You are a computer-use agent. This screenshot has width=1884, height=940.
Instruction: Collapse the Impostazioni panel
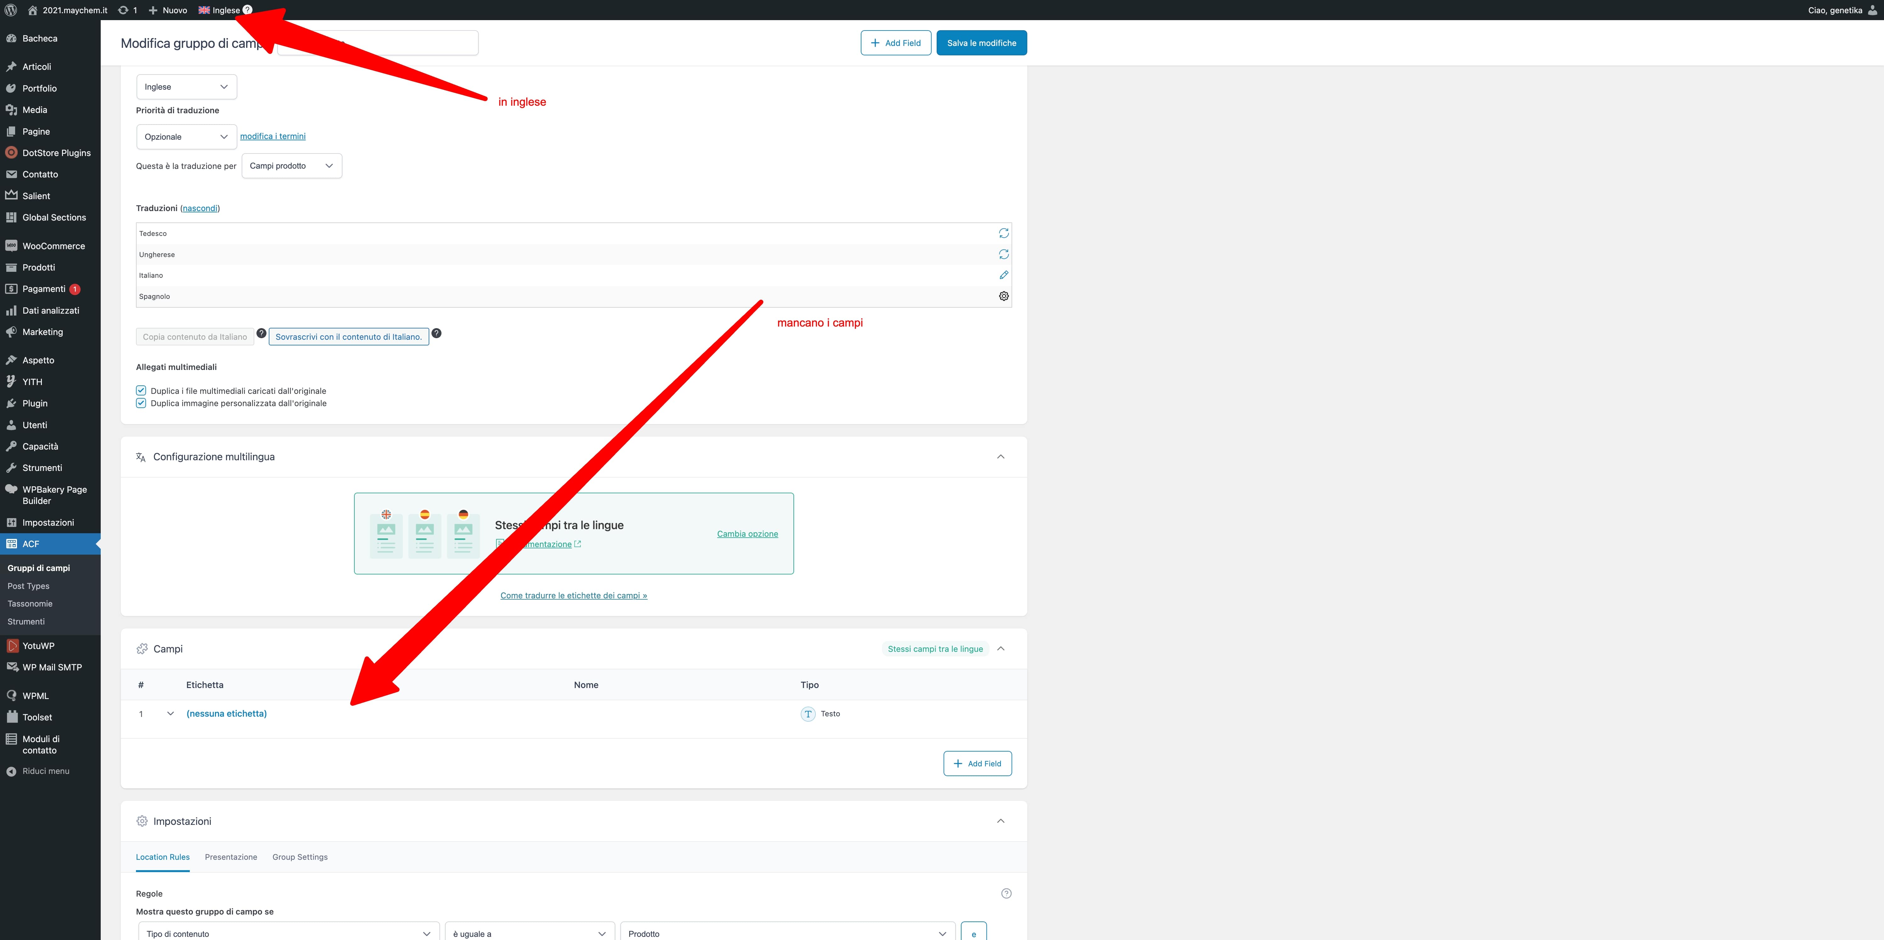pos(1001,821)
